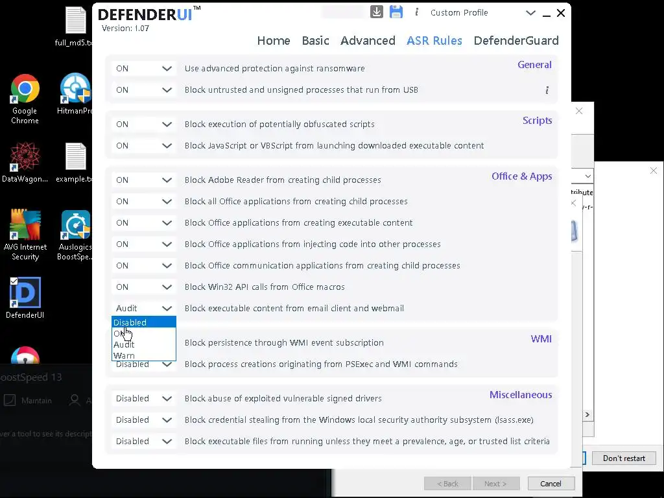This screenshot has width=664, height=498.
Task: Open dropdown for advanced ransomware protection rule
Action: click(x=143, y=69)
